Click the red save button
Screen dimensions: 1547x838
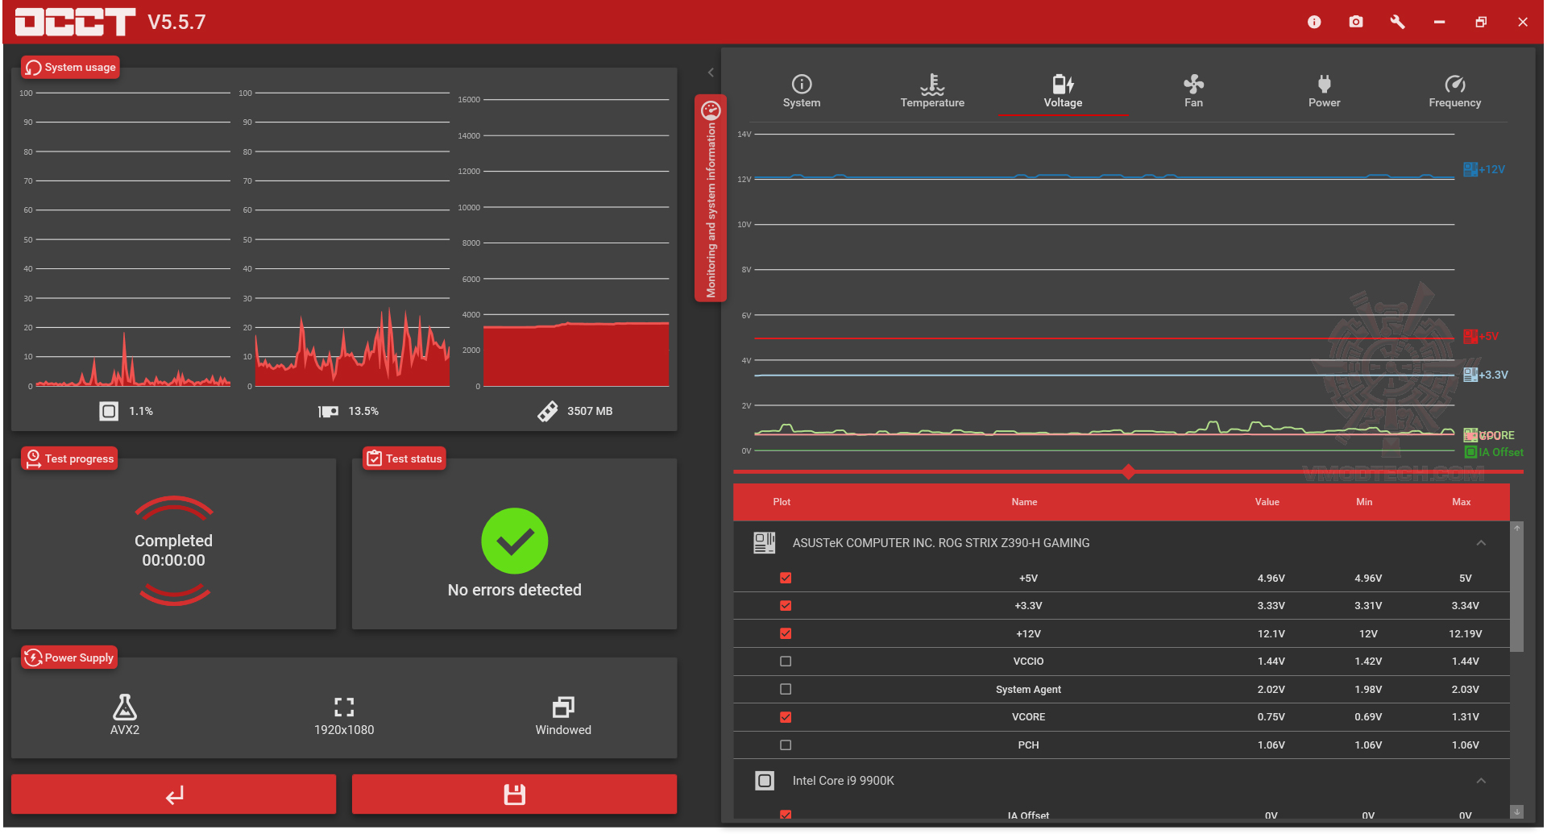514,794
